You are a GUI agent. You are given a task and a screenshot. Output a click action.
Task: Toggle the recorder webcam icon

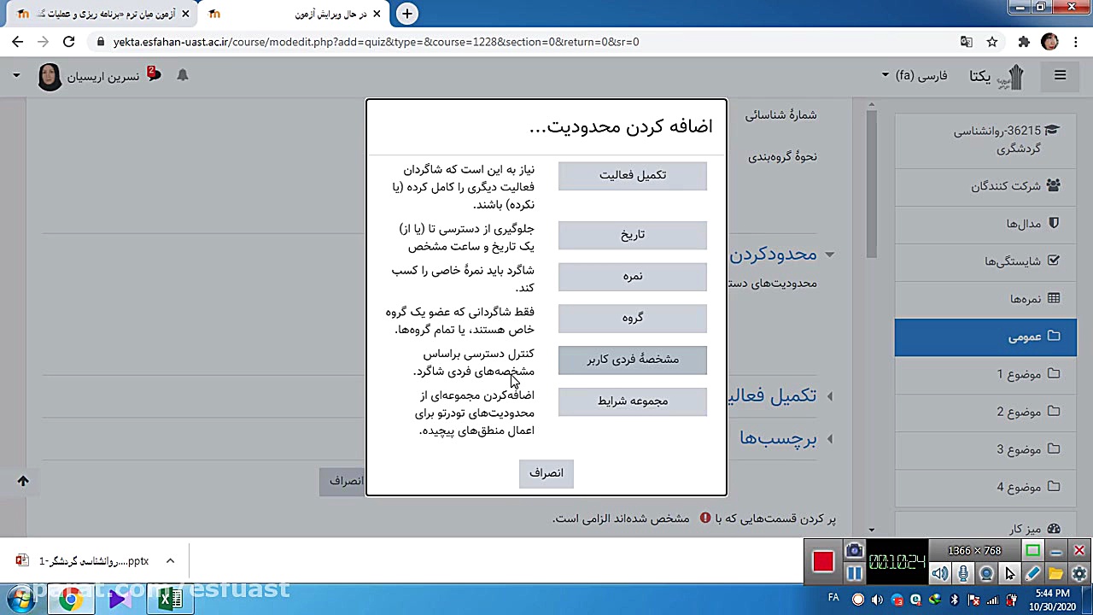tap(986, 574)
